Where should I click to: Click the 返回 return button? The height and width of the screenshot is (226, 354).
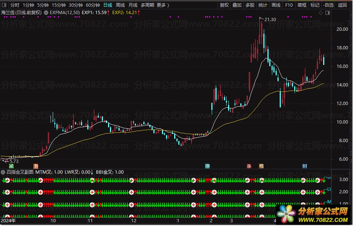pyautogui.click(x=342, y=5)
